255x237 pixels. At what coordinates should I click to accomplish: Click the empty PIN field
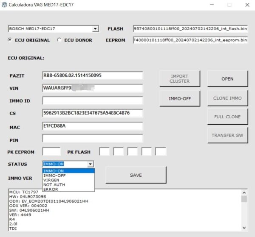coord(93,138)
